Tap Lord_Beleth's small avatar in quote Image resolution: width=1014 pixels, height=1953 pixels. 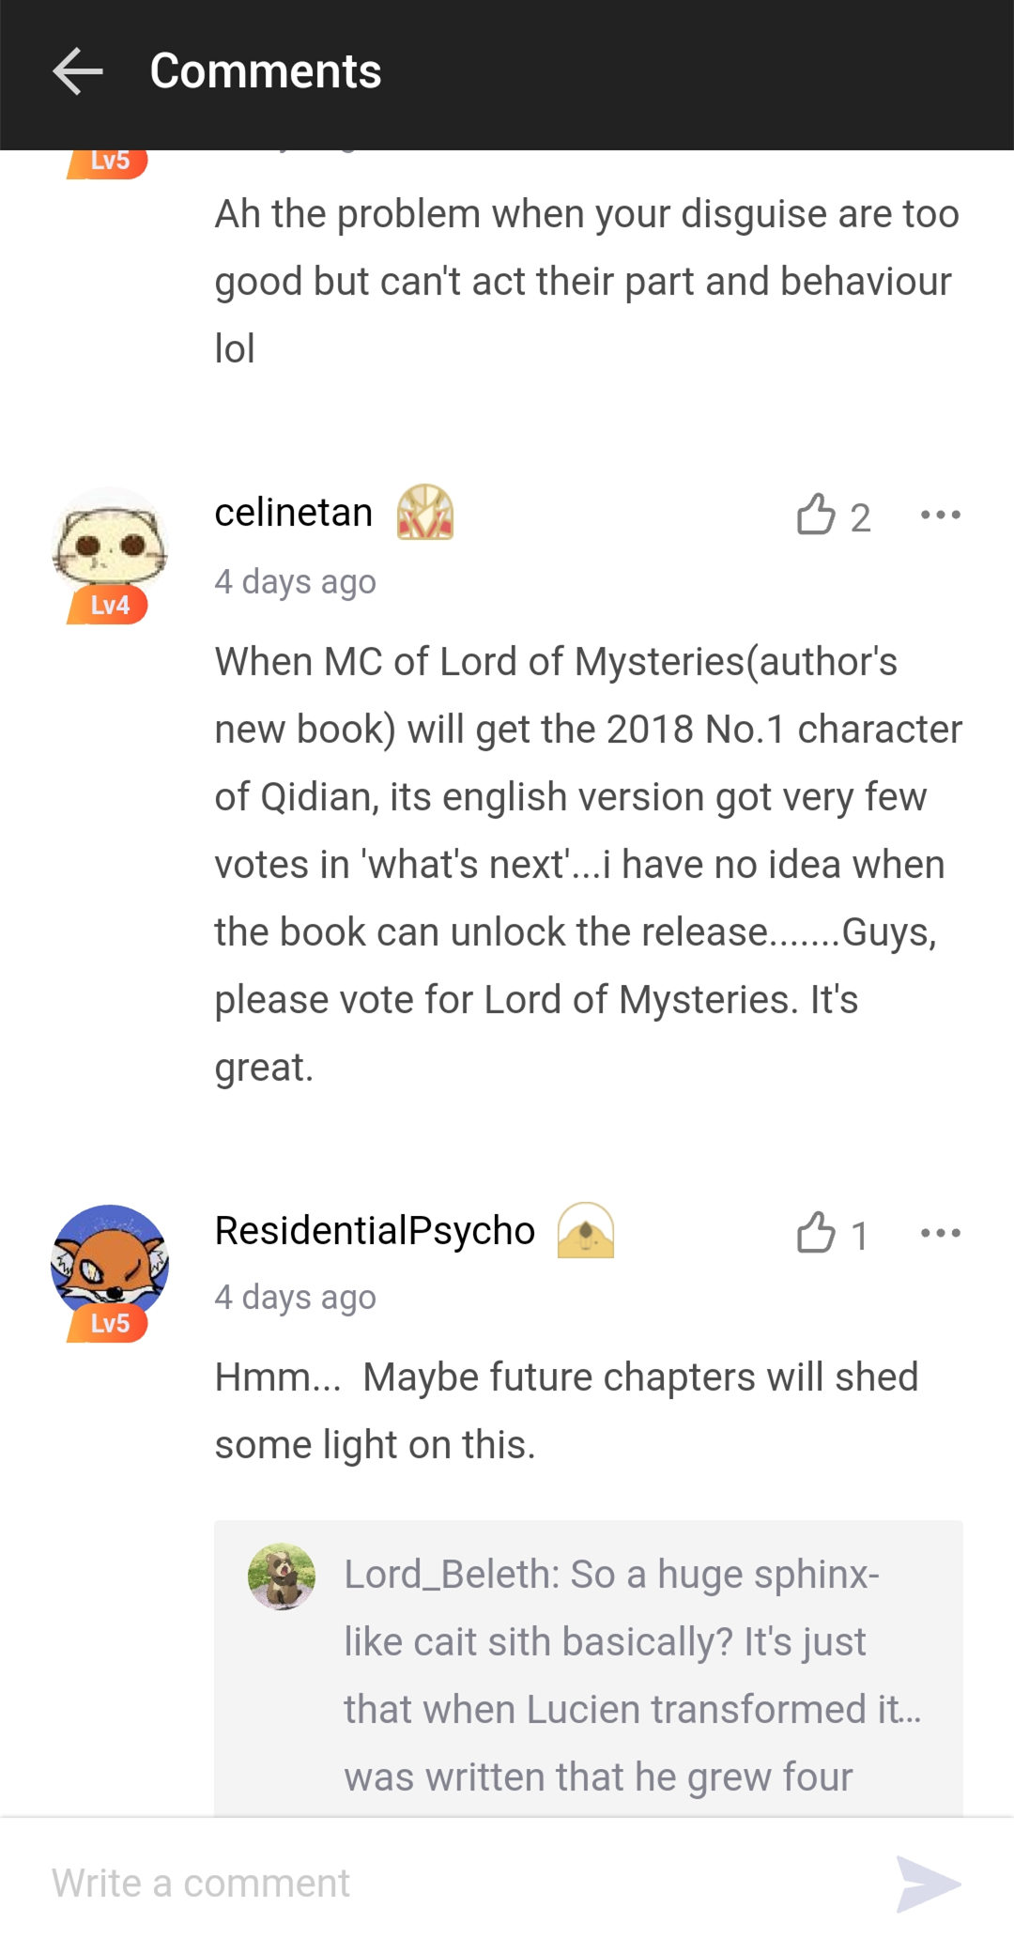click(282, 1576)
